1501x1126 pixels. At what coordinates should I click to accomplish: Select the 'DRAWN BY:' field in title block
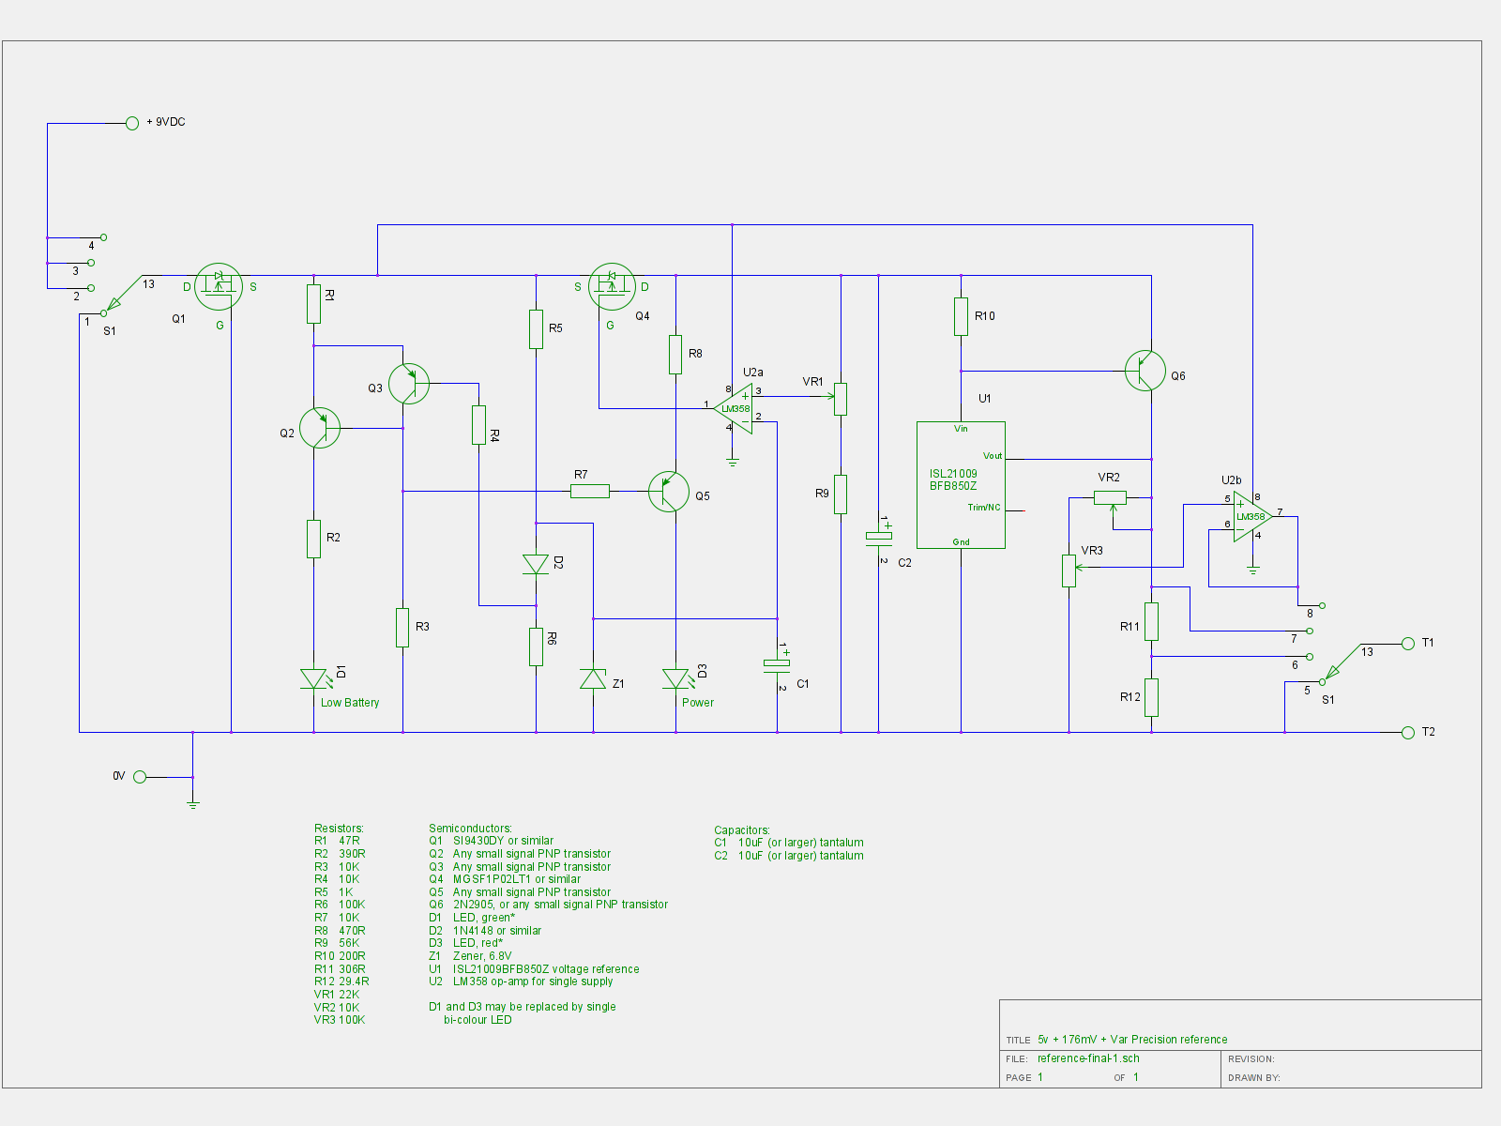tap(1254, 1078)
